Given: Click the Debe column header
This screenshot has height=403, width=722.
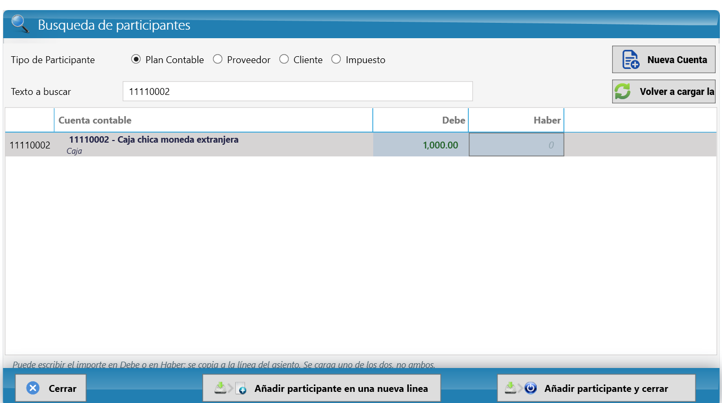Looking at the screenshot, I should coord(420,120).
